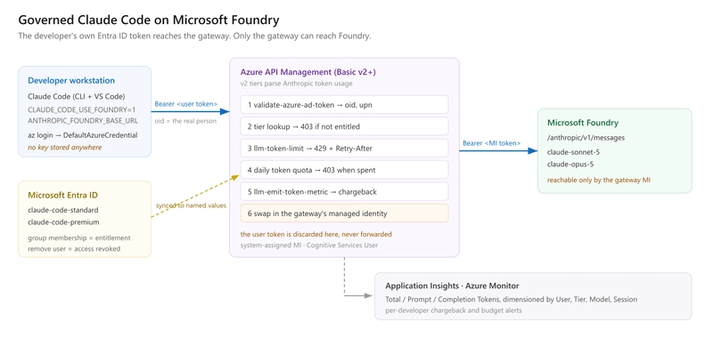Click 'per-developer chargeback and budget alerts' text

click(454, 310)
